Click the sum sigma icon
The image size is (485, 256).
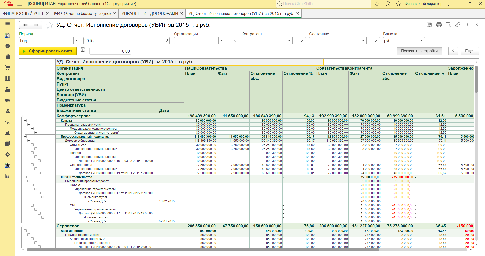(83, 50)
